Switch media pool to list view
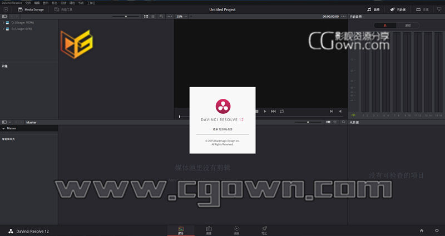445x236 pixels. coord(335,122)
